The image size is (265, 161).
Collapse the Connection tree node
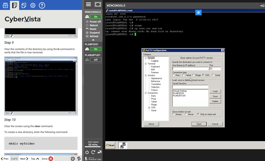[x=146, y=93]
